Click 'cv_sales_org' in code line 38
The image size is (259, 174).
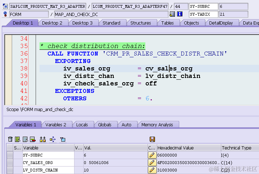[169, 68]
